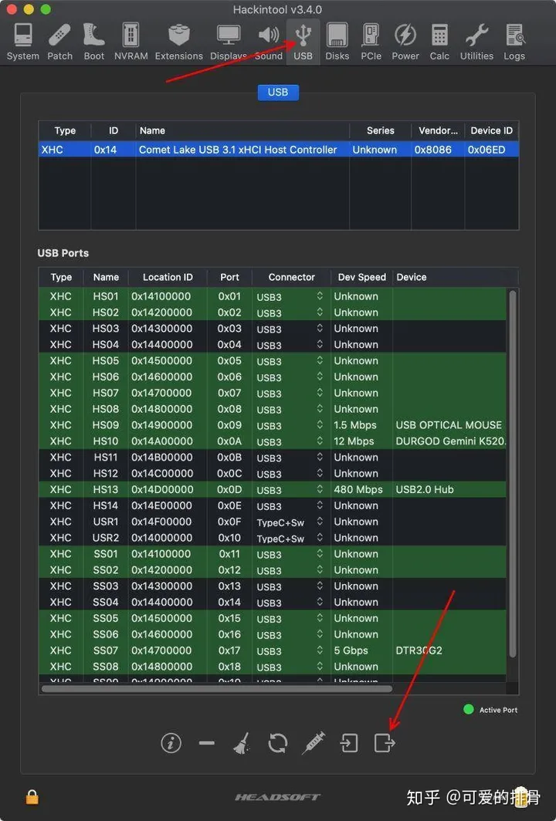Sort controllers by Device ID header

[x=491, y=130]
